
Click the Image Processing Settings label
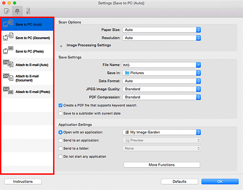point(89,45)
